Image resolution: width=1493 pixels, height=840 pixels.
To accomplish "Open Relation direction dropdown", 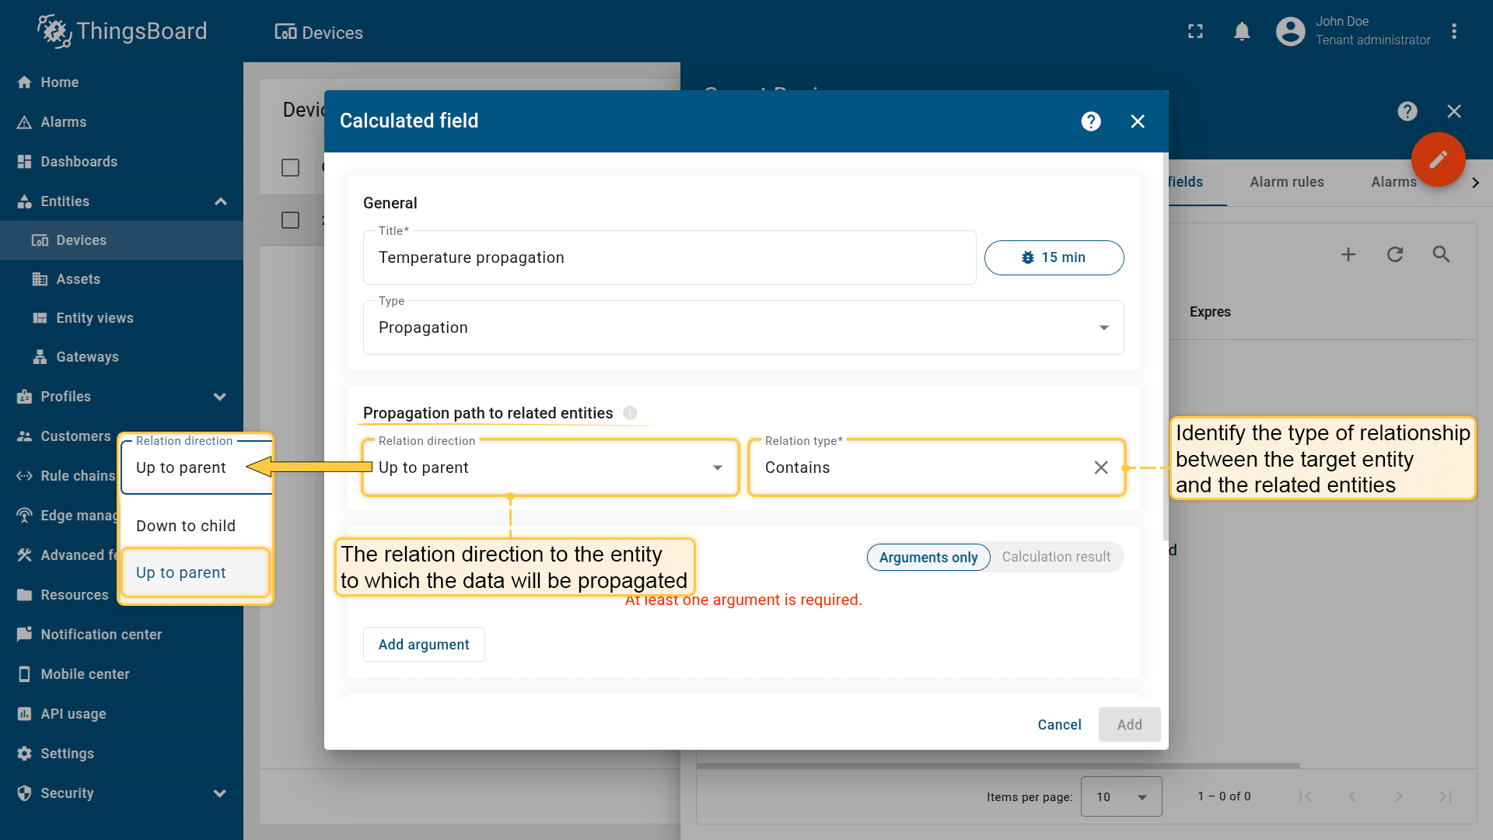I will pyautogui.click(x=549, y=467).
